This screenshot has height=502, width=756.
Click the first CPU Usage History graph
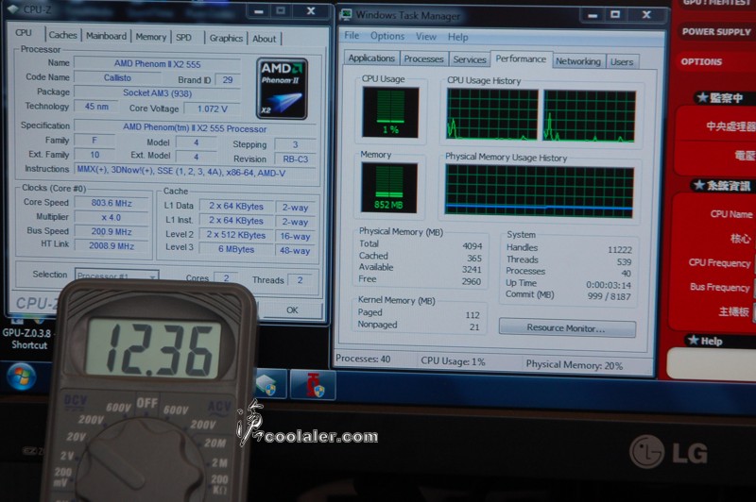491,114
